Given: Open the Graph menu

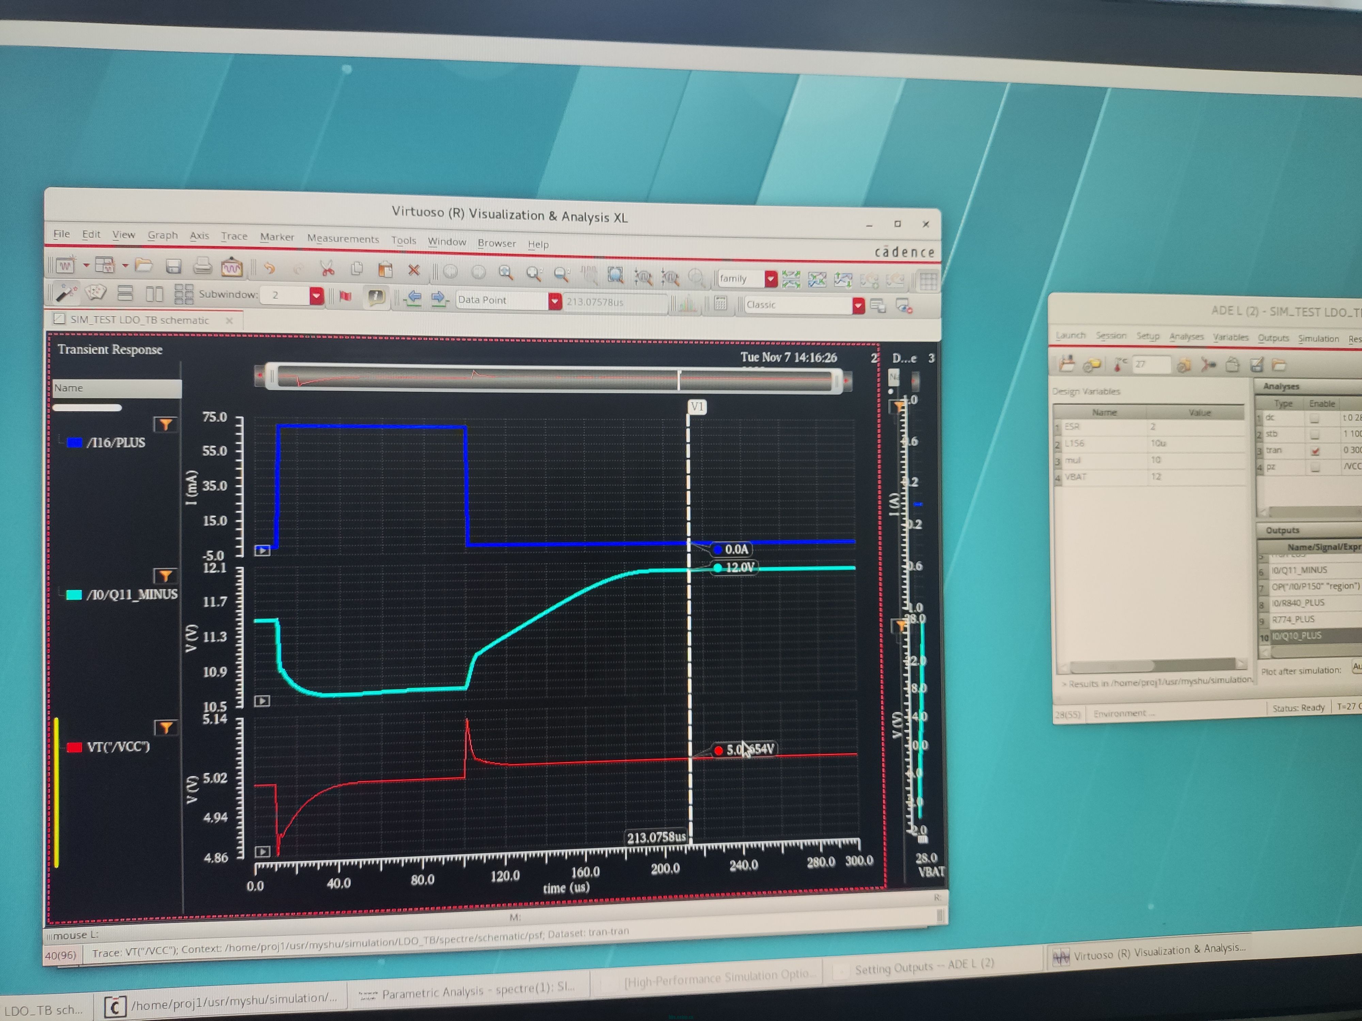Looking at the screenshot, I should coord(162,235).
